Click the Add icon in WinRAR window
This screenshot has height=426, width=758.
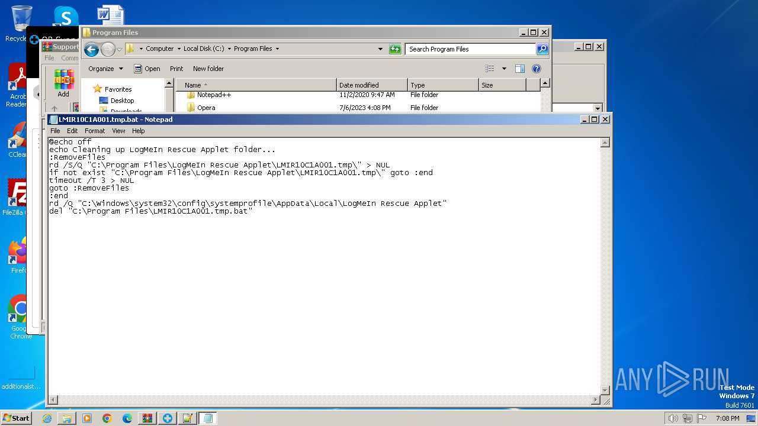63,84
